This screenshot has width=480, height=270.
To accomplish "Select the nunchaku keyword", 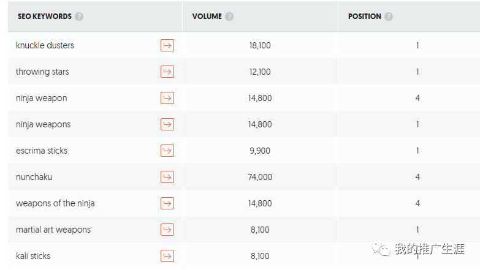I will click(x=34, y=177).
